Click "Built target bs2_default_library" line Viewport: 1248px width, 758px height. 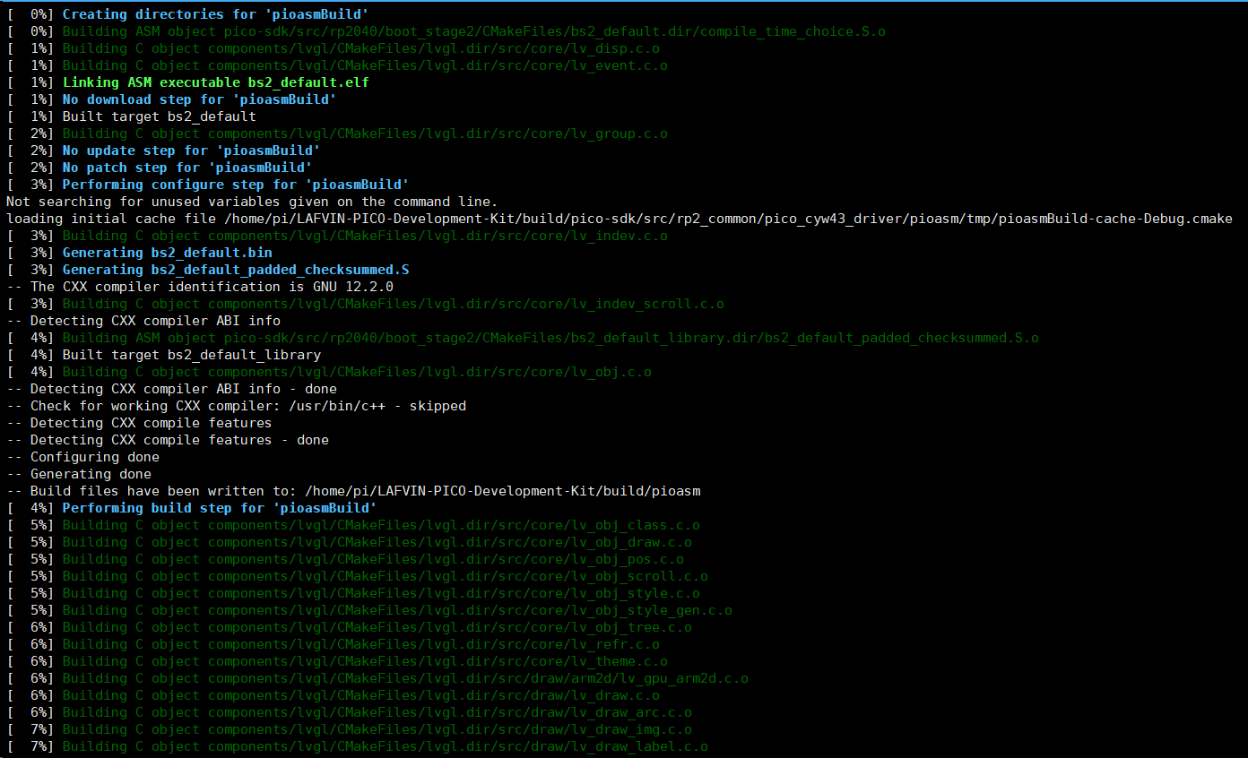tap(163, 355)
